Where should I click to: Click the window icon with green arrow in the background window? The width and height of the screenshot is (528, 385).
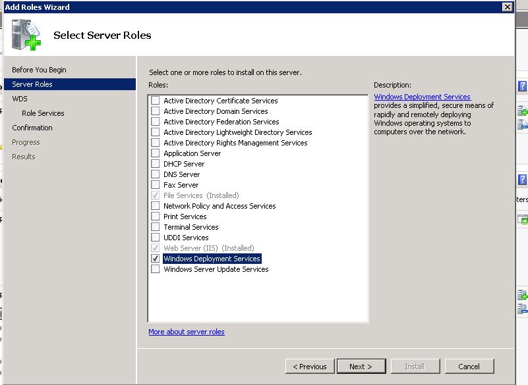tap(523, 220)
